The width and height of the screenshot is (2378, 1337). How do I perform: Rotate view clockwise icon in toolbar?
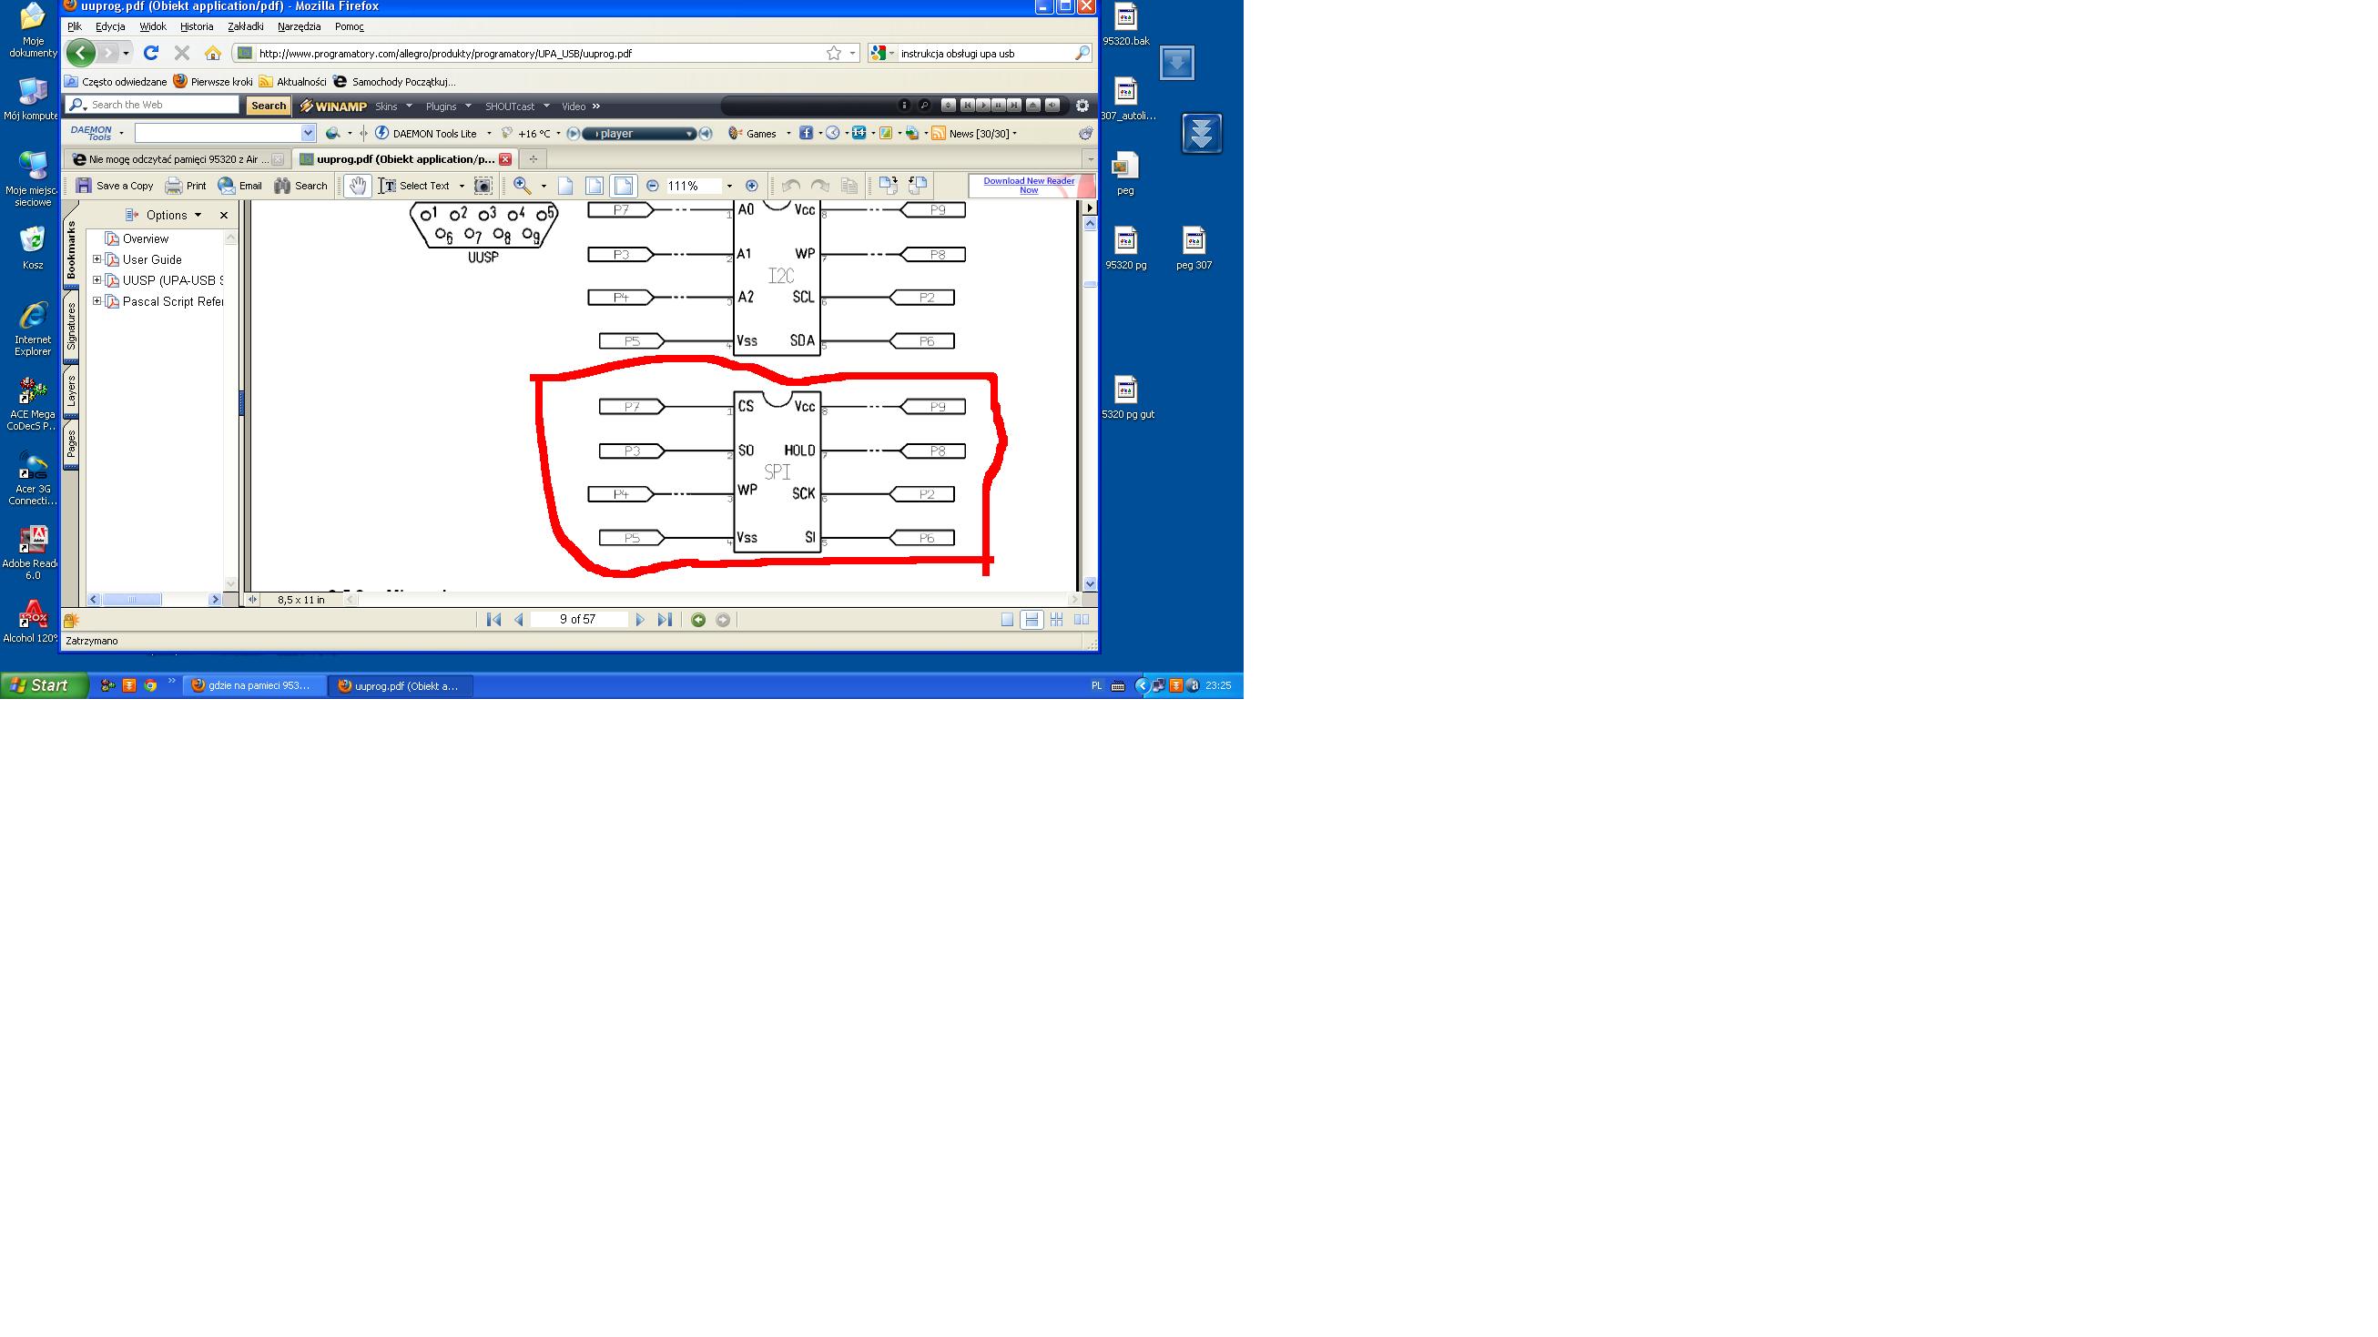[888, 186]
